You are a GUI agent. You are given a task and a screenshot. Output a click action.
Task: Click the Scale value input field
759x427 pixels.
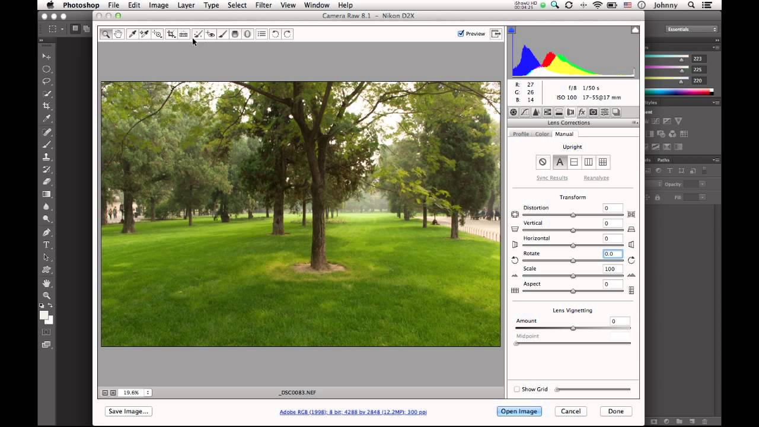pyautogui.click(x=613, y=269)
